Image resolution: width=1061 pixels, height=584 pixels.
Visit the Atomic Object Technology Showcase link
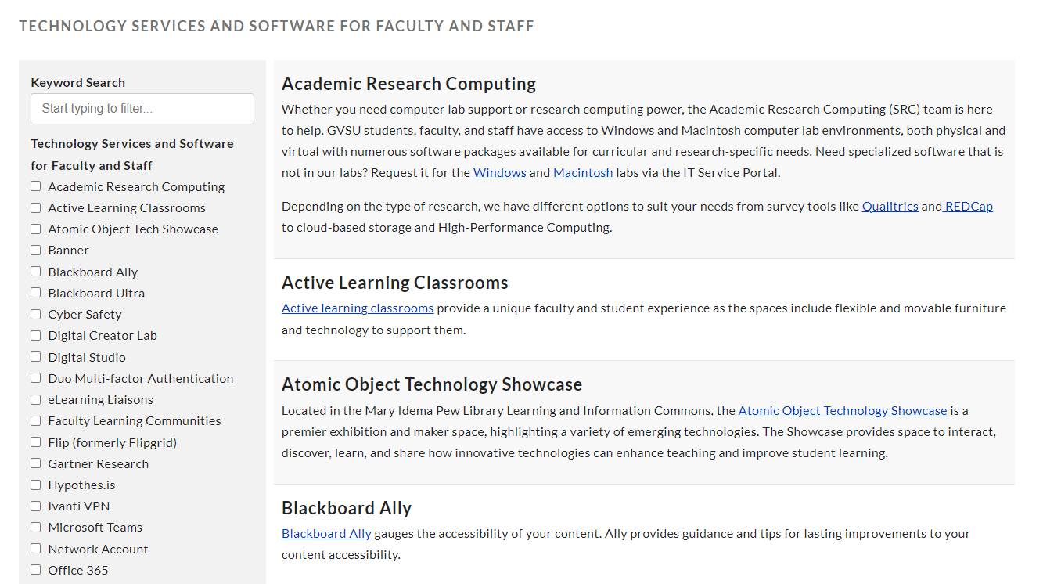pyautogui.click(x=843, y=410)
